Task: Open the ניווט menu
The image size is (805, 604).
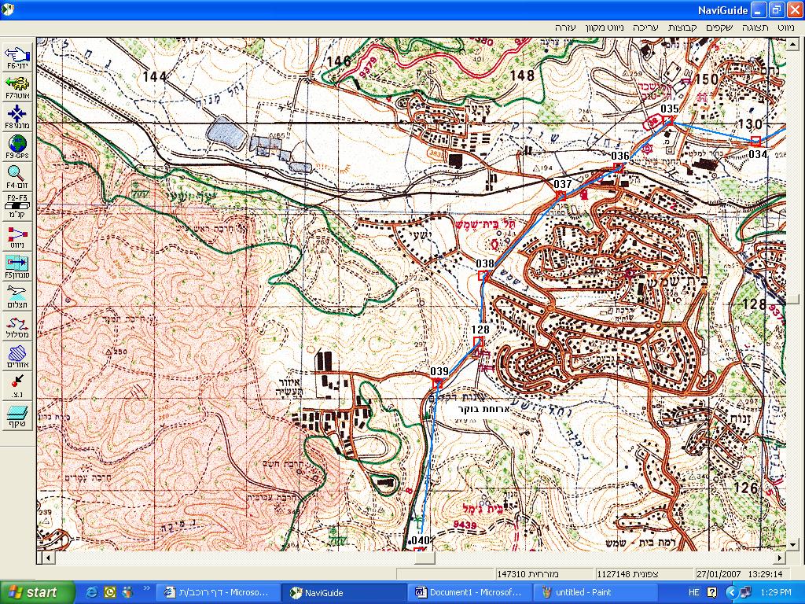Action: [x=785, y=27]
